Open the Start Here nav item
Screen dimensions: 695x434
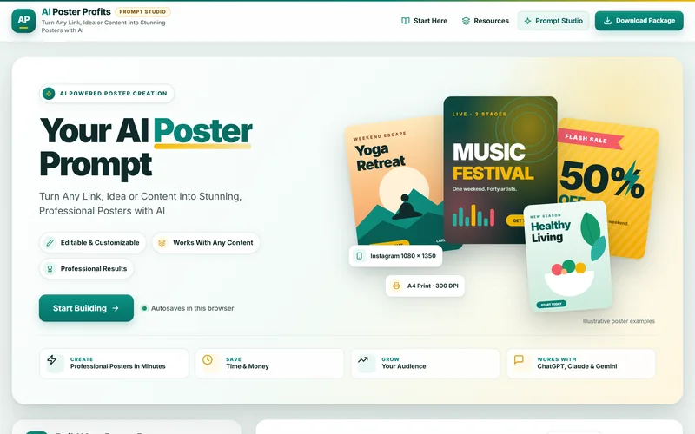(x=424, y=21)
